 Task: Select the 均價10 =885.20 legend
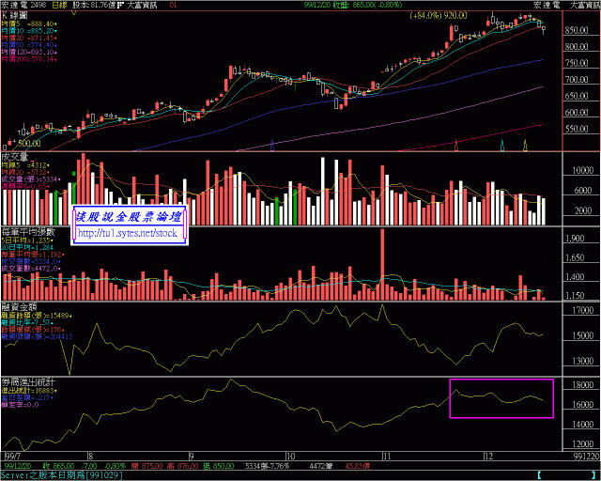coord(29,31)
